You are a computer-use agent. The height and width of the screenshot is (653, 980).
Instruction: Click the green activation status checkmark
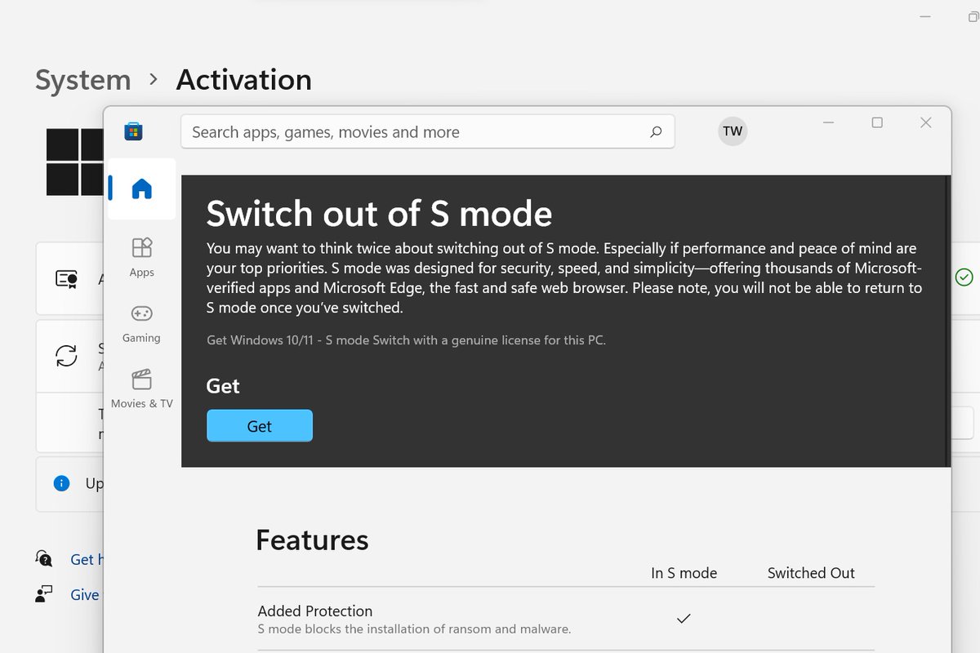click(964, 277)
